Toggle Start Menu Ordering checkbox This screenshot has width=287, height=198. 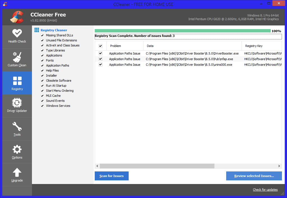point(42,91)
